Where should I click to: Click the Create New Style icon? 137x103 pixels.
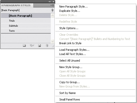pyautogui.click(x=39, y=45)
